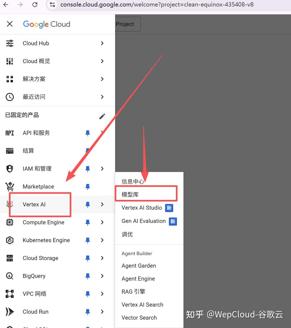The image size is (291, 328).
Task: Expand Kubernetes Engine submenu chevron
Action: tap(102, 240)
